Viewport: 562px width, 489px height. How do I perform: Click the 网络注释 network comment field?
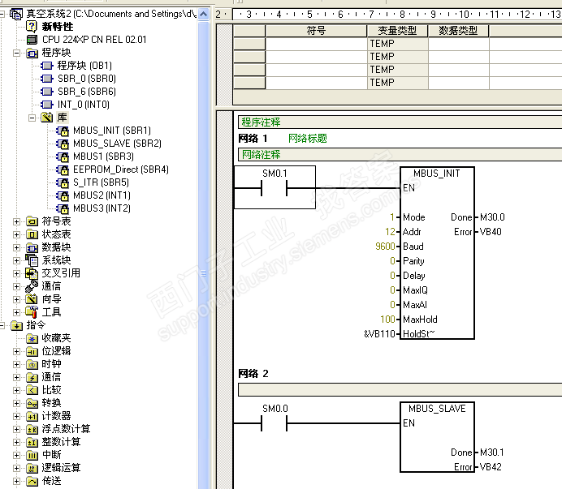coord(400,155)
